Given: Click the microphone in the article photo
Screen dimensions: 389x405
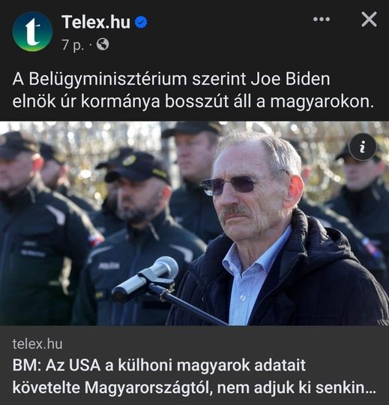Looking at the screenshot, I should click(145, 279).
